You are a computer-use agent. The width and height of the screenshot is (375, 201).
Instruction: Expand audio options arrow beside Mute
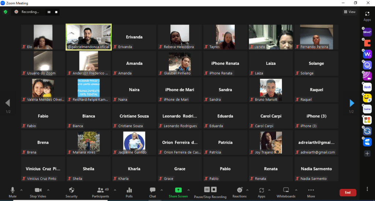pyautogui.click(x=21, y=190)
